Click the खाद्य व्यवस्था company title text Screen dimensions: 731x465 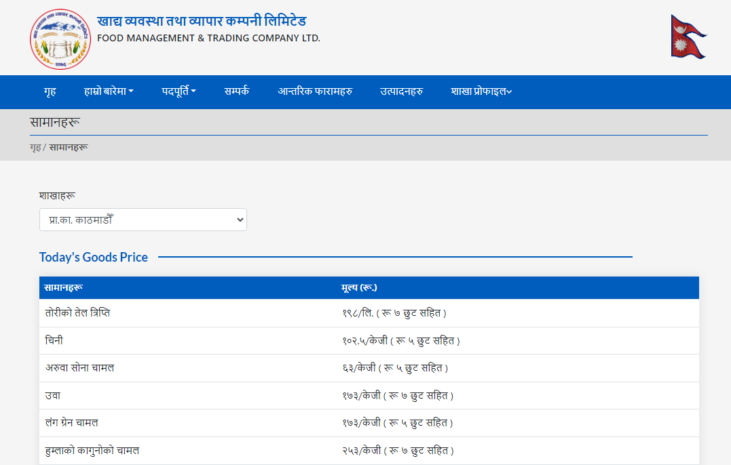pyautogui.click(x=202, y=21)
